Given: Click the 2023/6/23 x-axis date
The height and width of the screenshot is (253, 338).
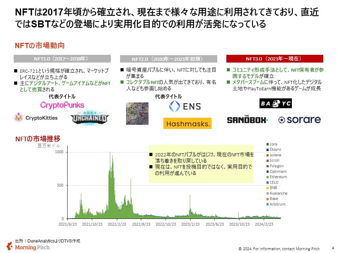Looking at the screenshot, I should pos(215,224).
